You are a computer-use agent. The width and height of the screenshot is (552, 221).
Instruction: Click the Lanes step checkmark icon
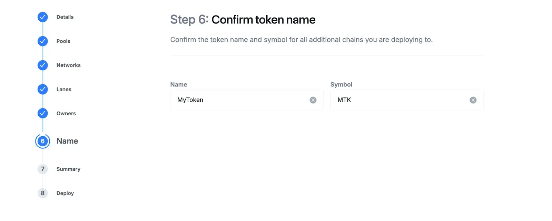(43, 89)
